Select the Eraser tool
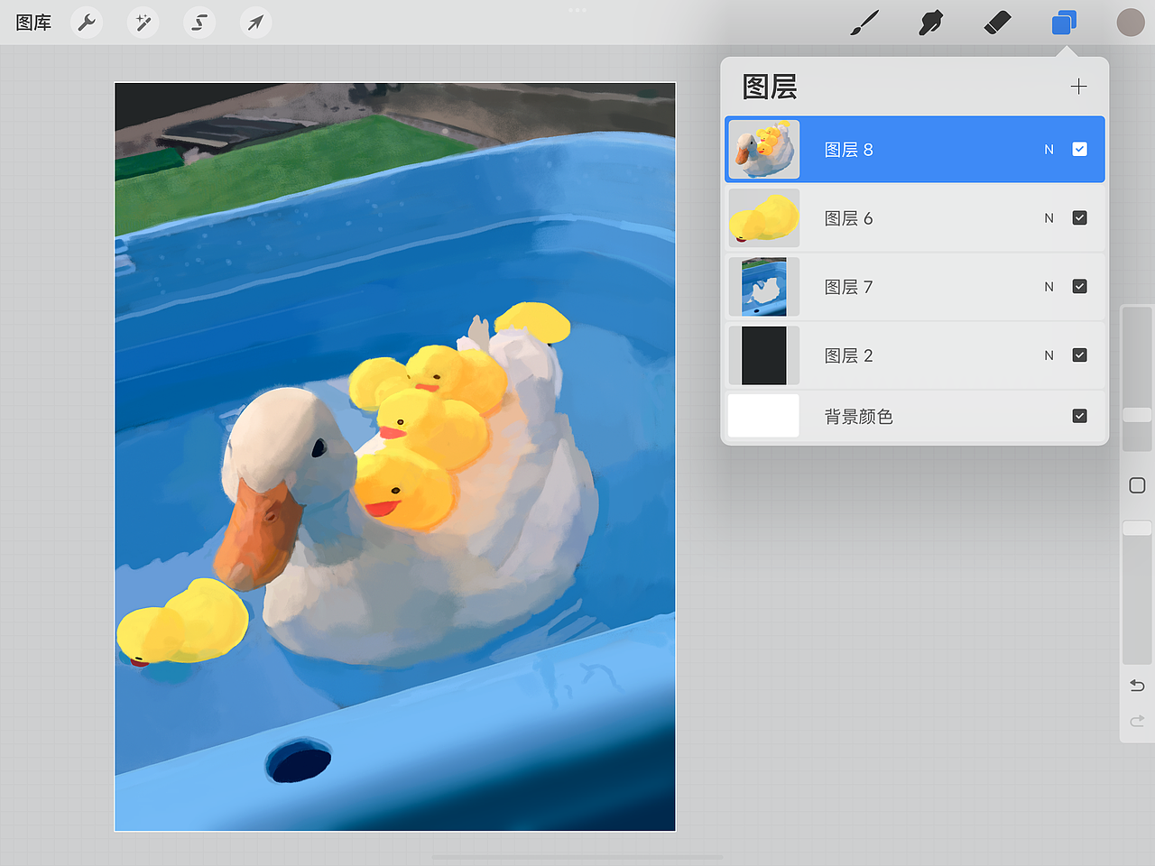 click(997, 23)
